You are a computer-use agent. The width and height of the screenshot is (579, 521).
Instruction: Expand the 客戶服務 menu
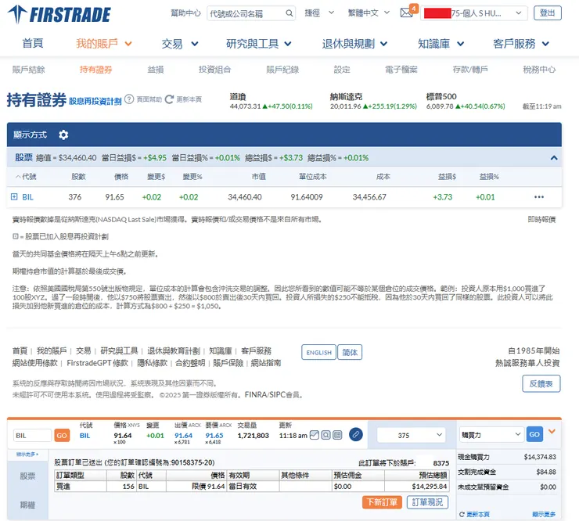tap(521, 44)
